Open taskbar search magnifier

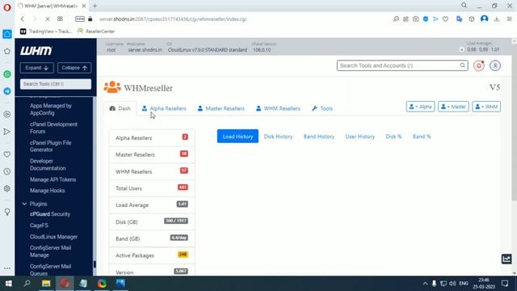pos(27,284)
